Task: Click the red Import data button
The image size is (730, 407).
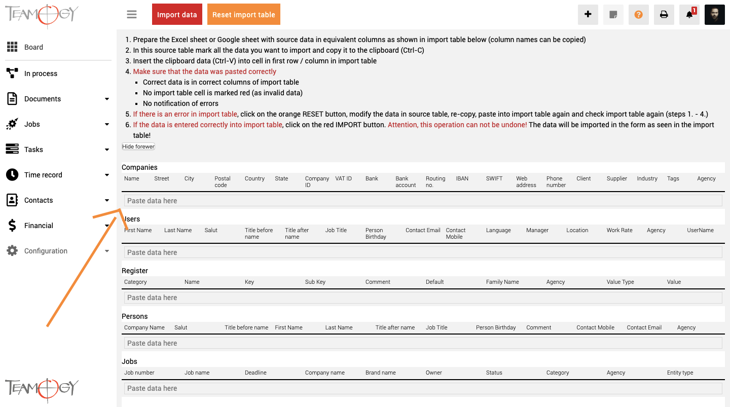Action: tap(177, 15)
